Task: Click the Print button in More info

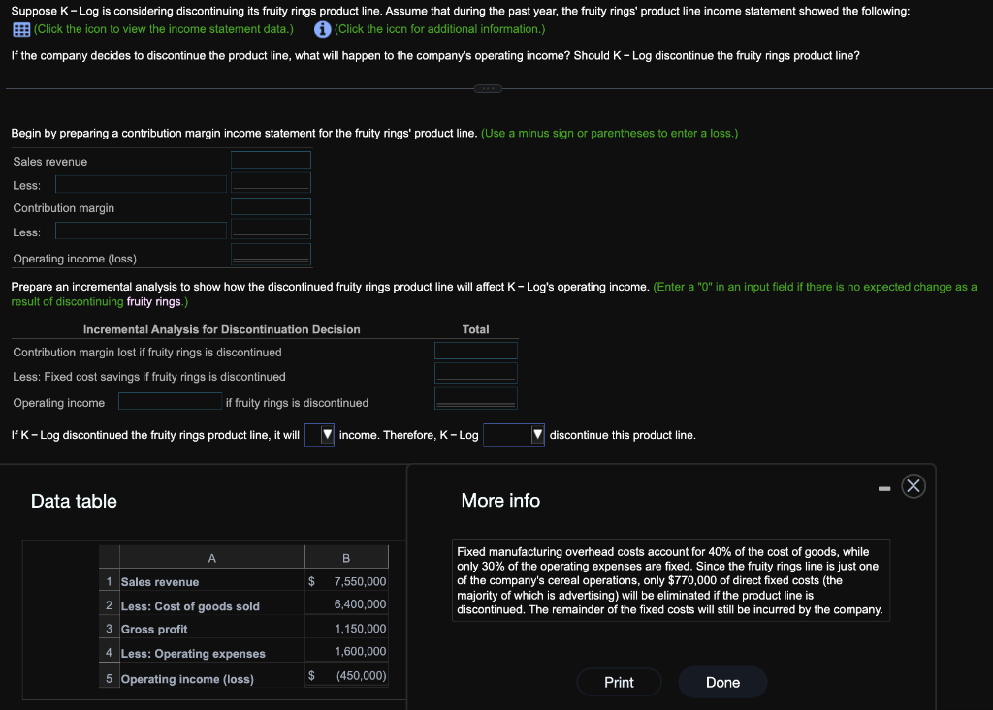Action: (619, 682)
